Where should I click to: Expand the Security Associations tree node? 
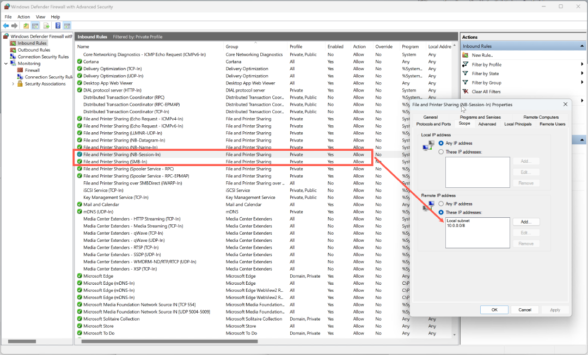(13, 84)
